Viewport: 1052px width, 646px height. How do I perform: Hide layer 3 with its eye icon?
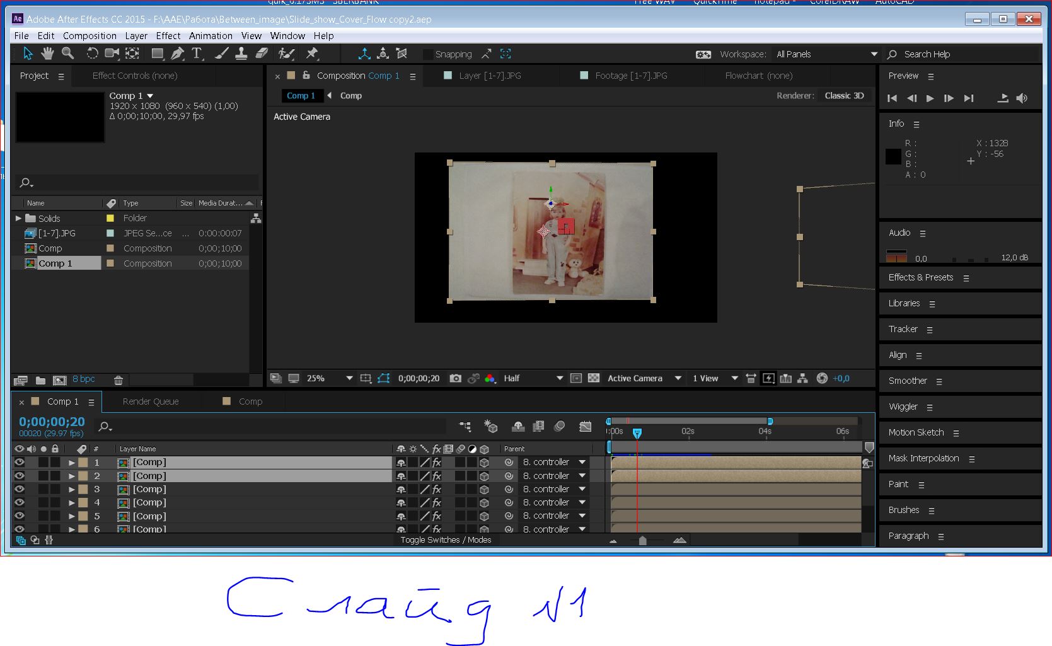tap(20, 489)
